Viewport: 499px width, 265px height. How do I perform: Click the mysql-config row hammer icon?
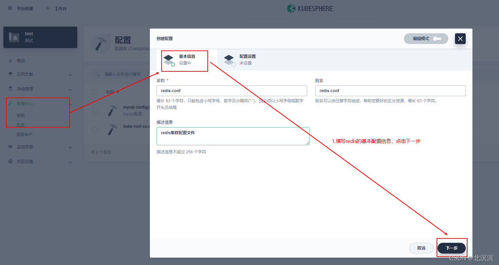112,111
